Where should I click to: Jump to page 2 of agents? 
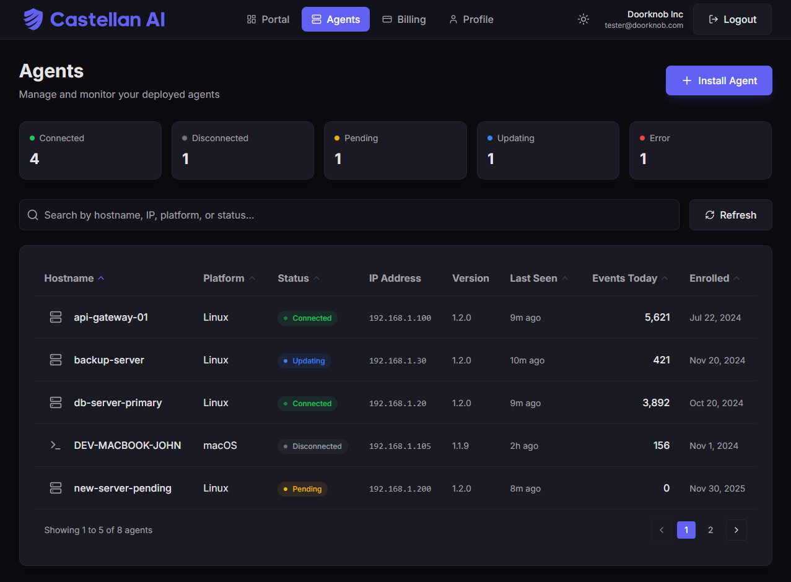[x=710, y=530]
